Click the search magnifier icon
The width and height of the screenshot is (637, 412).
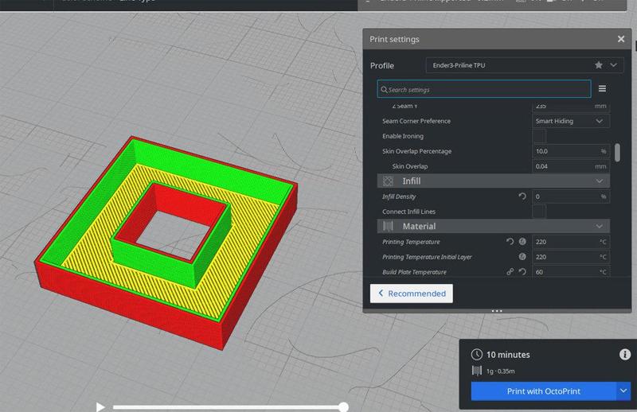pos(384,89)
